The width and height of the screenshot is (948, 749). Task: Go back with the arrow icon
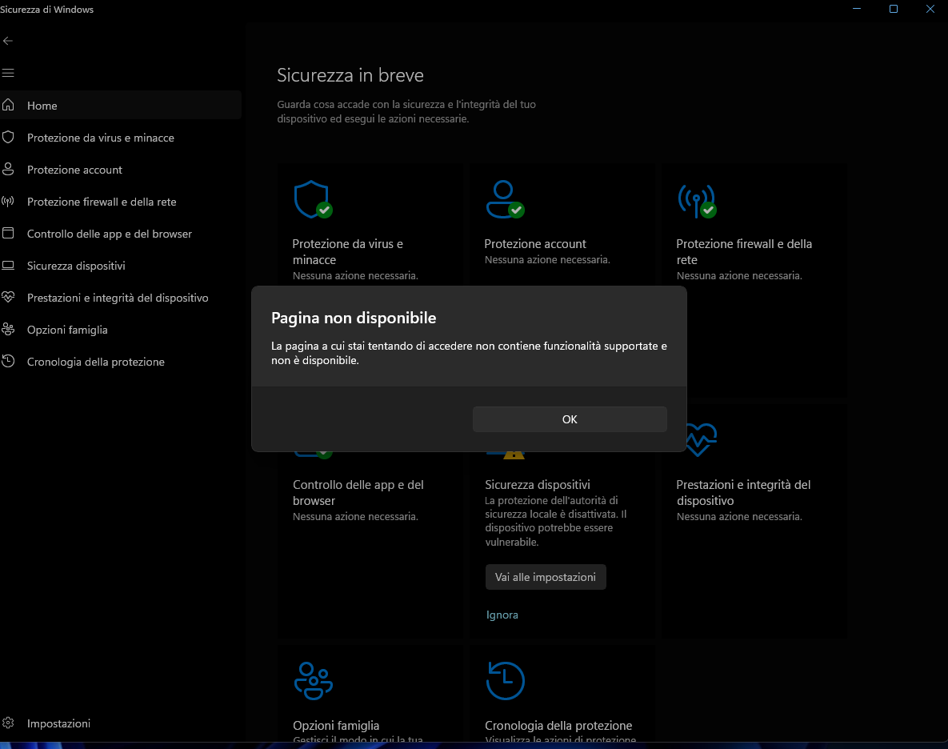pyautogui.click(x=8, y=41)
